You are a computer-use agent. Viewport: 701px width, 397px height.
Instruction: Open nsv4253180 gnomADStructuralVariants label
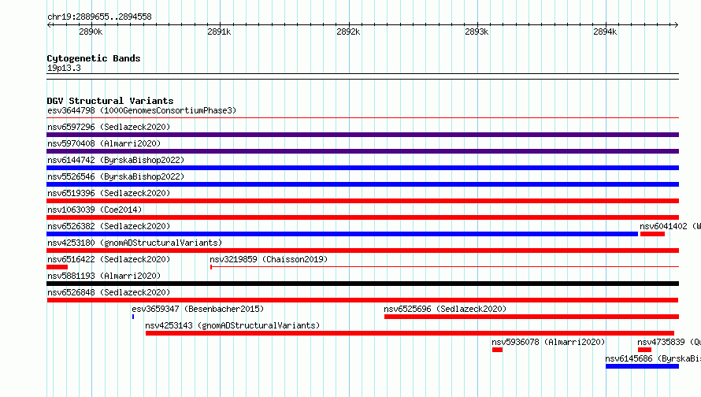click(x=135, y=243)
